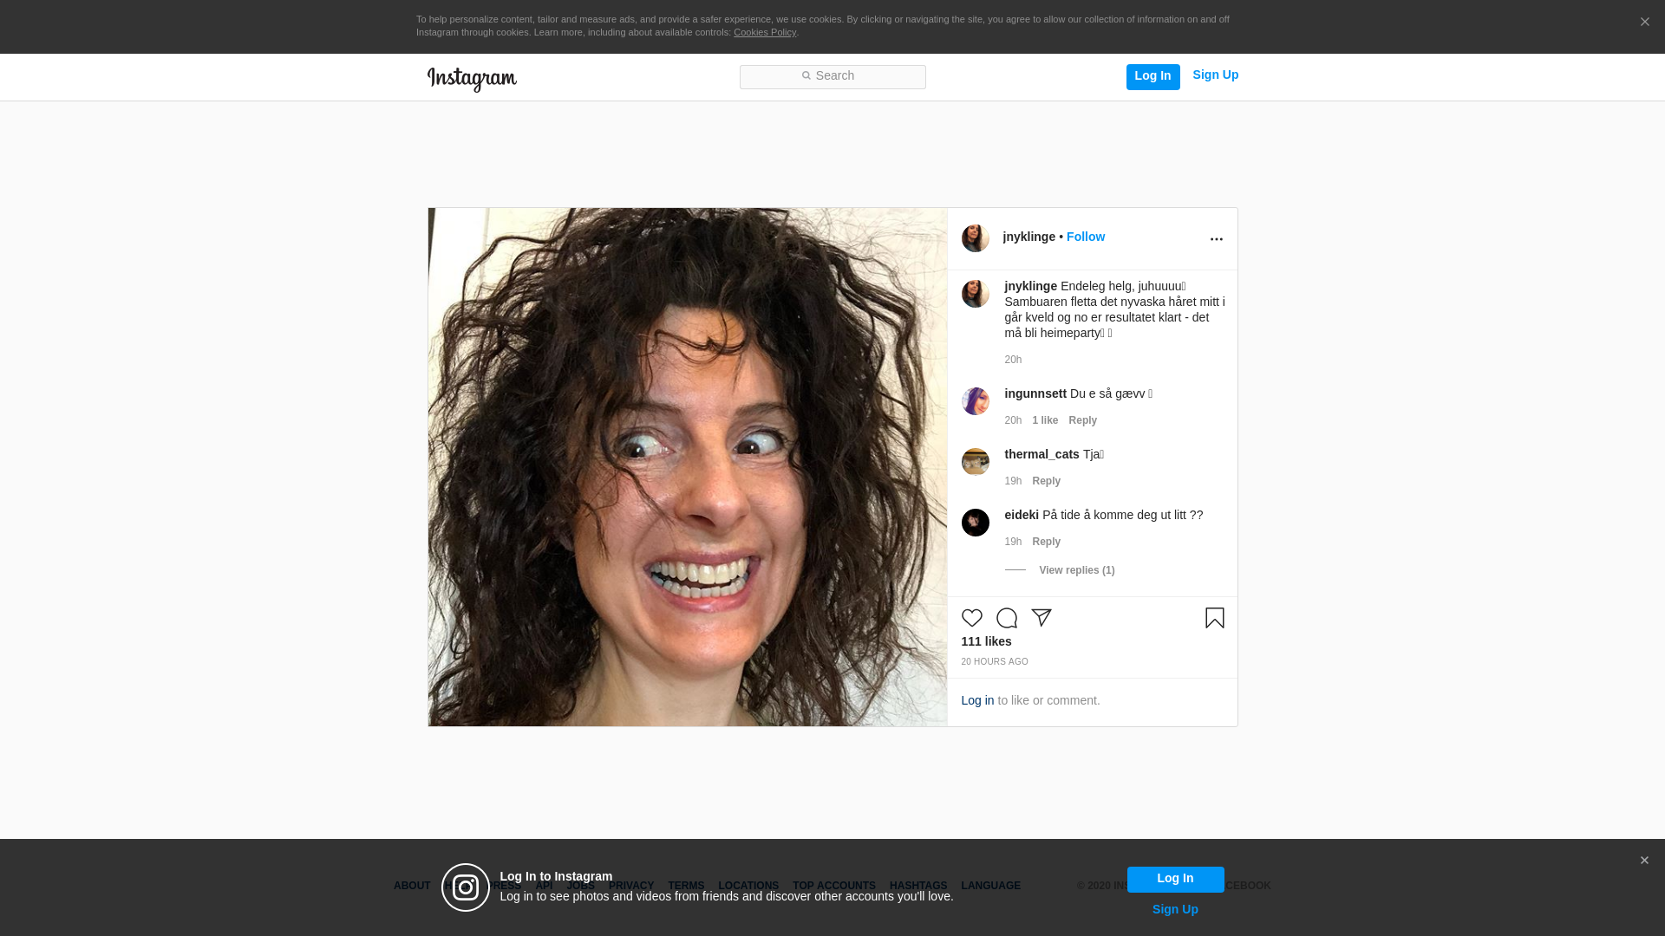This screenshot has height=936, width=1665.
Task: Click the eideki username
Action: coord(1022,515)
